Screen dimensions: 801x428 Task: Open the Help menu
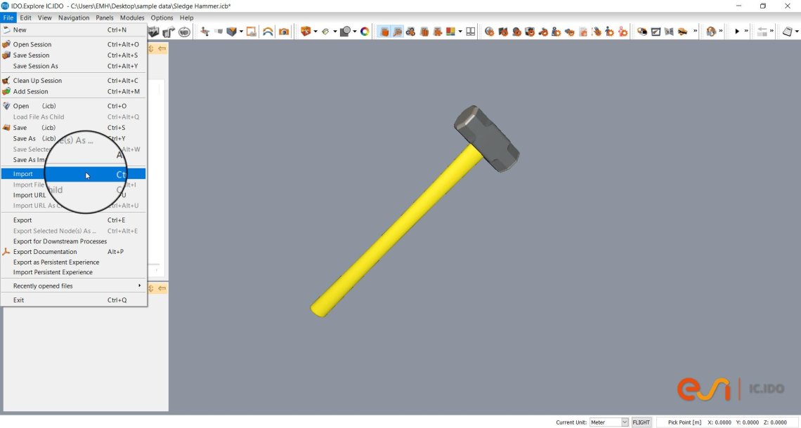coord(186,18)
